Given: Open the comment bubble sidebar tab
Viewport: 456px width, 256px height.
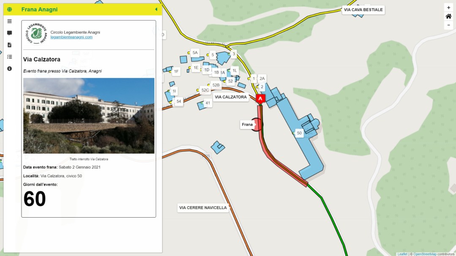Looking at the screenshot, I should click(x=9, y=33).
